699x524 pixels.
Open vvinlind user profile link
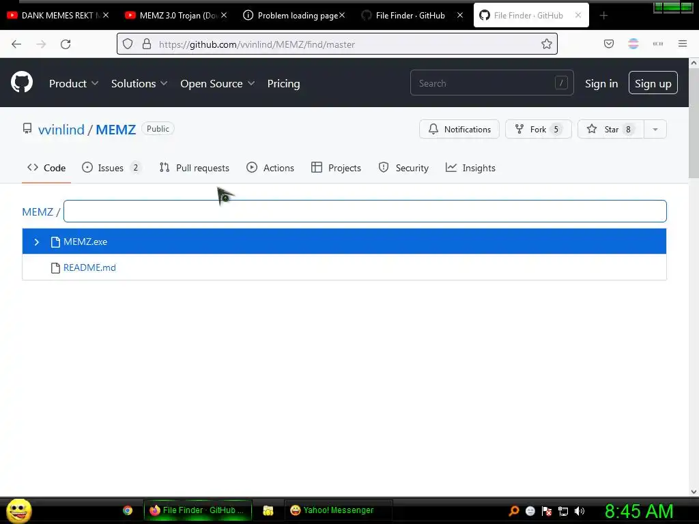tap(61, 129)
